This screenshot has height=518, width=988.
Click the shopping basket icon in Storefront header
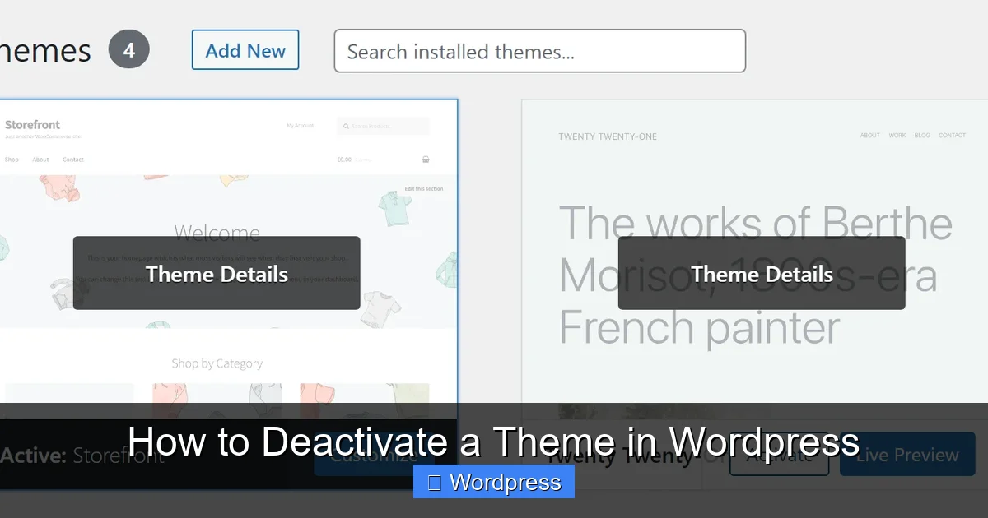(426, 159)
